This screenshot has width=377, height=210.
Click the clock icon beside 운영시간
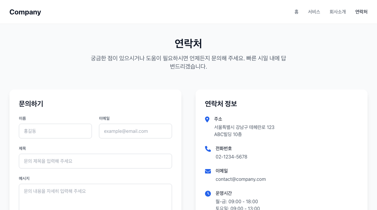tap(208, 194)
